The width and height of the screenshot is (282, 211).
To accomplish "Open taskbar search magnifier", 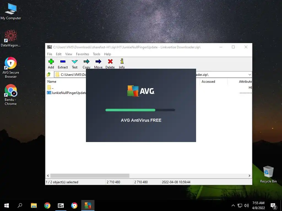I will pyautogui.click(x=20, y=206).
